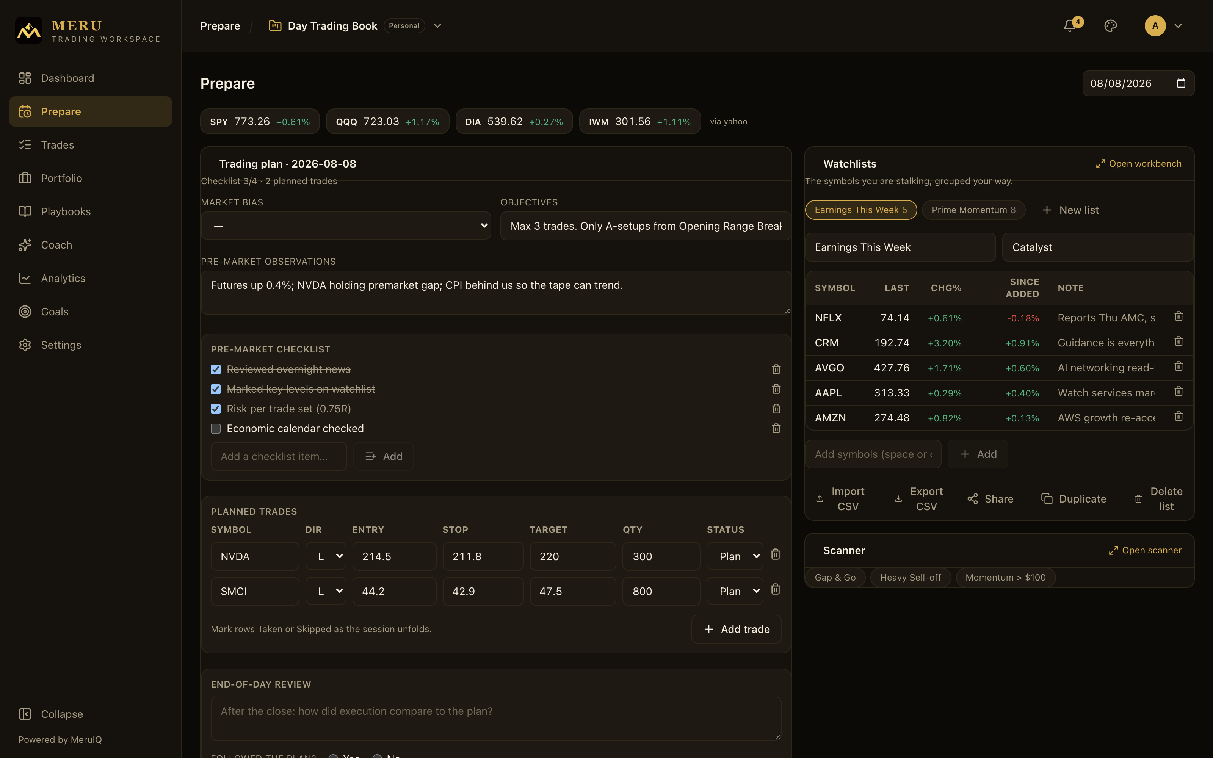The width and height of the screenshot is (1213, 758).
Task: Open NVDA status Plan dropdown
Action: pyautogui.click(x=735, y=556)
